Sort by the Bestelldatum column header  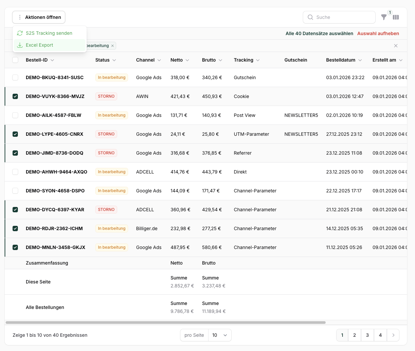(344, 60)
